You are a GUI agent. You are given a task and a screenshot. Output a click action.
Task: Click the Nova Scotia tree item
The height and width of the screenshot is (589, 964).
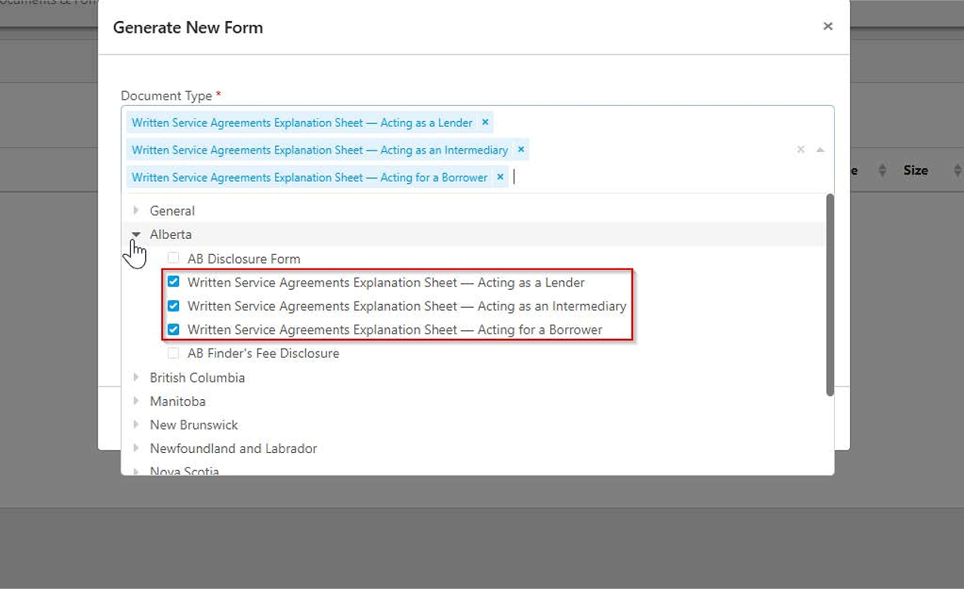(184, 470)
